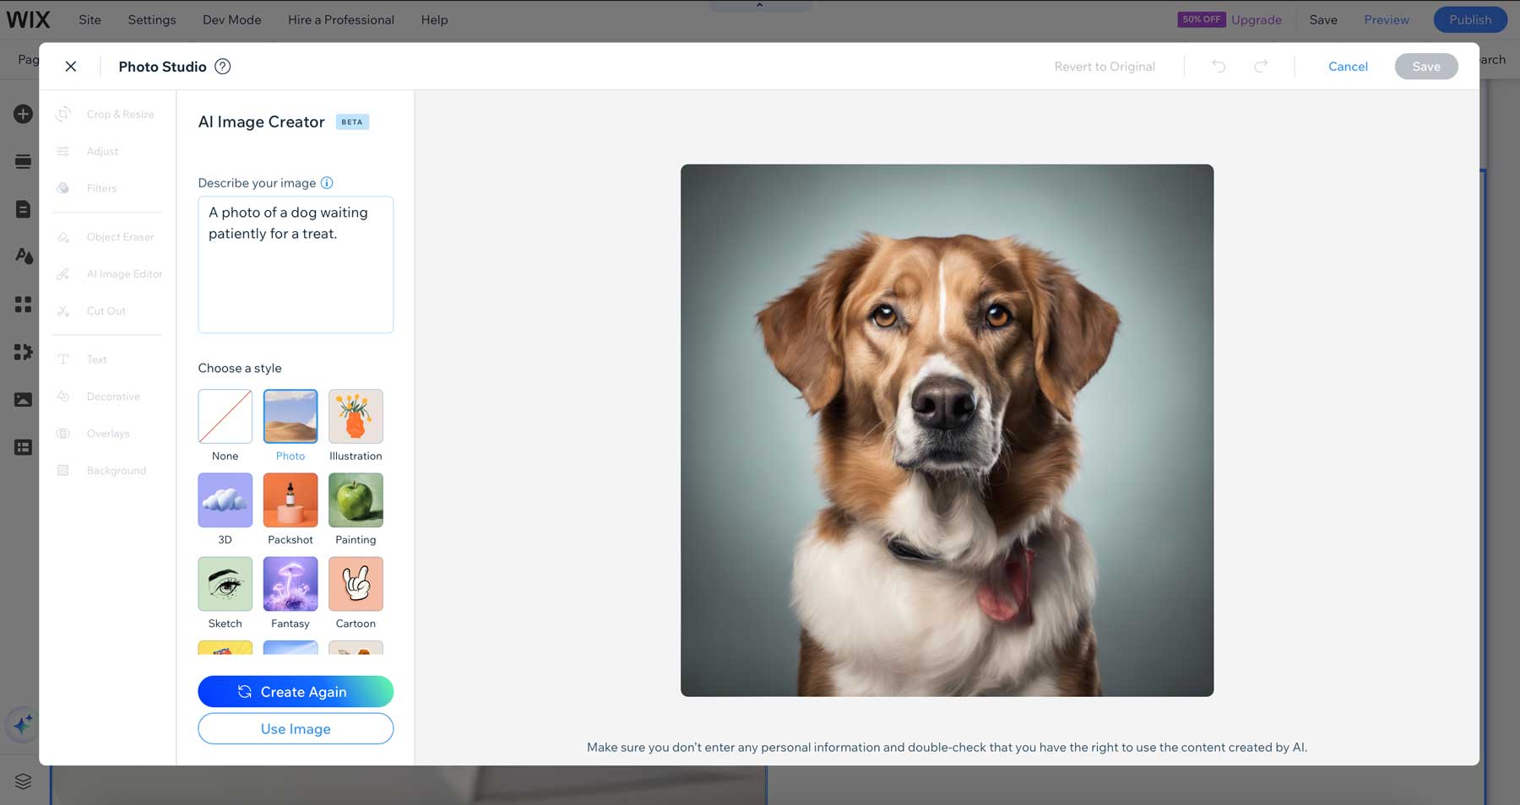Select the Background tool
The height and width of the screenshot is (805, 1520).
(116, 470)
